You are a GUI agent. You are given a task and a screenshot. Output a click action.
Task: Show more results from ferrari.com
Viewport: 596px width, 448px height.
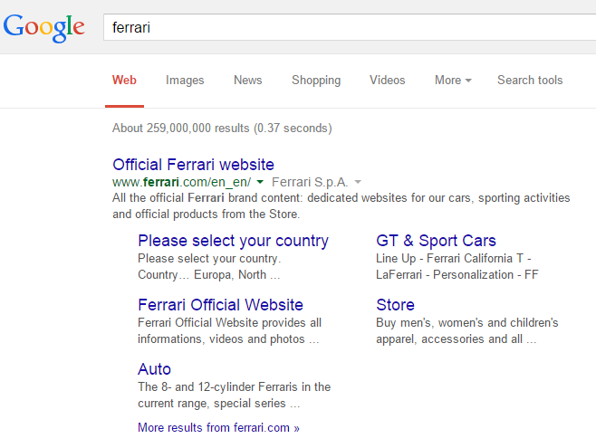click(x=218, y=427)
